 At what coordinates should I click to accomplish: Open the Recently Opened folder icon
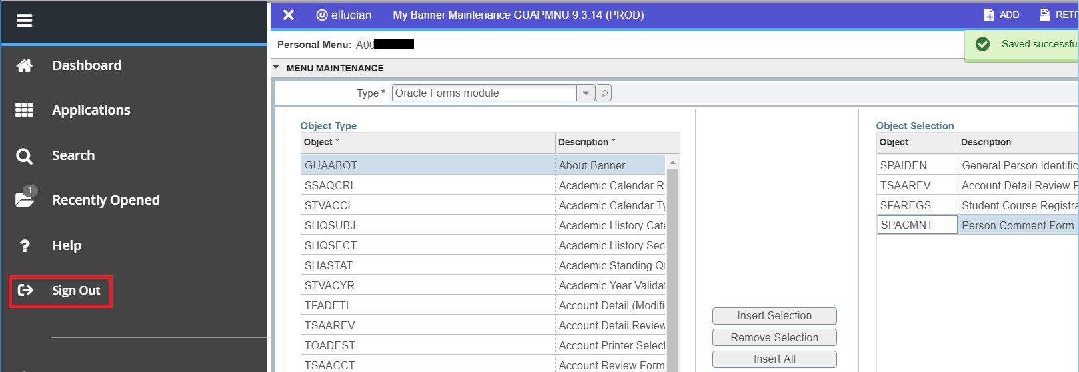click(24, 199)
